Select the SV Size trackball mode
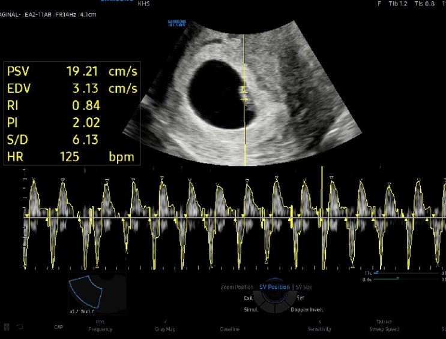Image resolution: width=446 pixels, height=339 pixels. pyautogui.click(x=304, y=287)
